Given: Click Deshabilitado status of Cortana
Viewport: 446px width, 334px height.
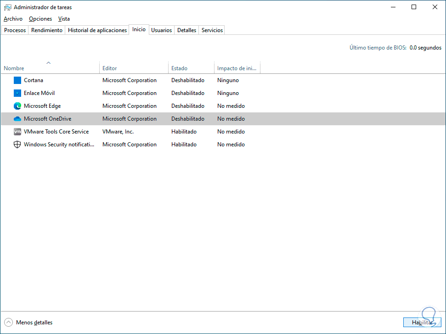Looking at the screenshot, I should click(188, 80).
